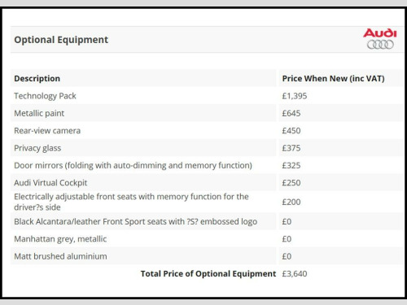Click the £1,395 price value
This screenshot has height=305, width=407.
point(295,96)
